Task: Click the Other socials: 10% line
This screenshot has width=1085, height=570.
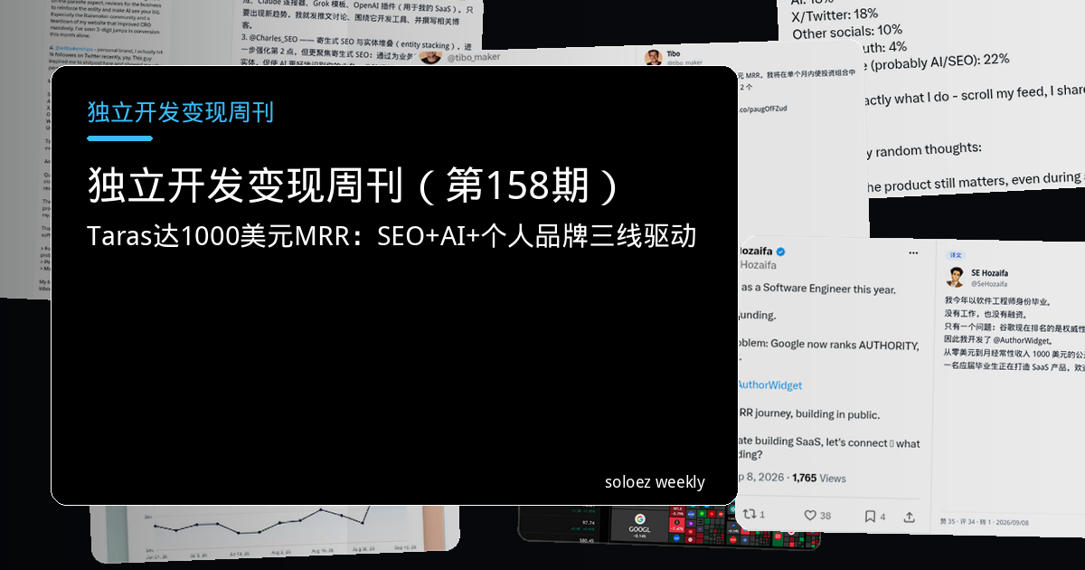Action: coord(847,30)
